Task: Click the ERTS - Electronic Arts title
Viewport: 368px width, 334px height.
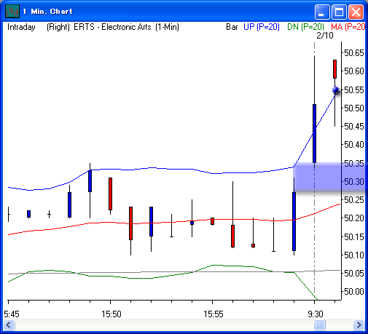Action: click(112, 27)
